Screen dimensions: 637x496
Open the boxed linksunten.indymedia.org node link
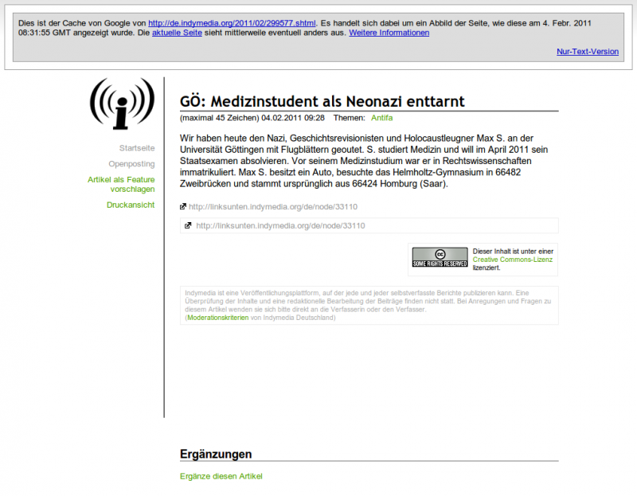point(280,226)
